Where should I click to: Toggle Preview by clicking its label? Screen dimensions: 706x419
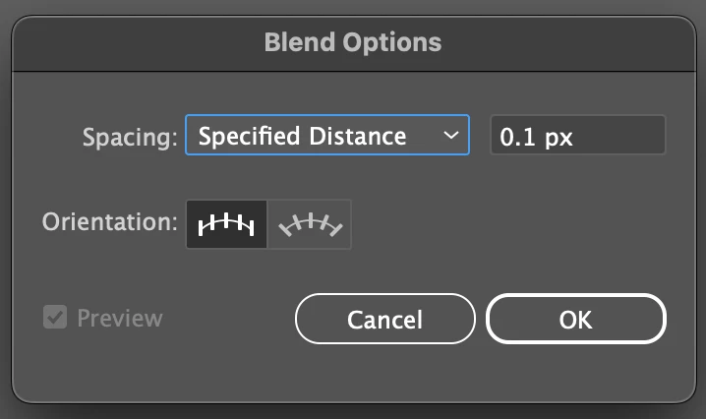point(119,318)
